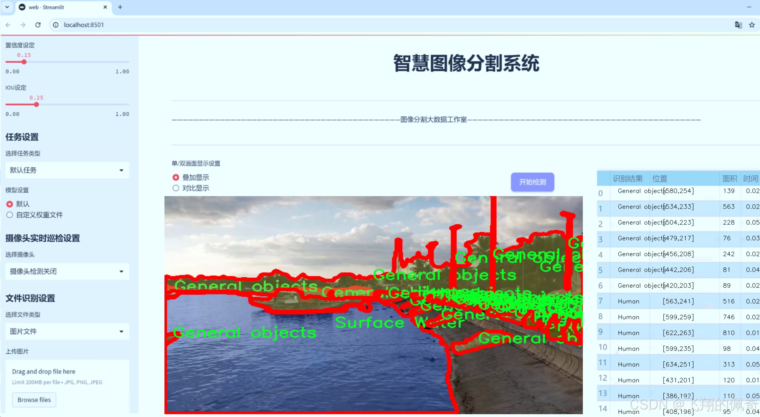The image size is (760, 417).
Task: Click the browser back arrow
Action: [x=8, y=25]
